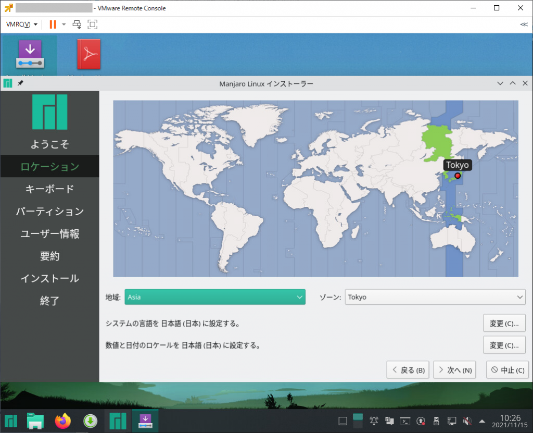This screenshot has height=433, width=533.
Task: Open the ゾーン dropdown showing Tokyo
Action: coord(435,297)
